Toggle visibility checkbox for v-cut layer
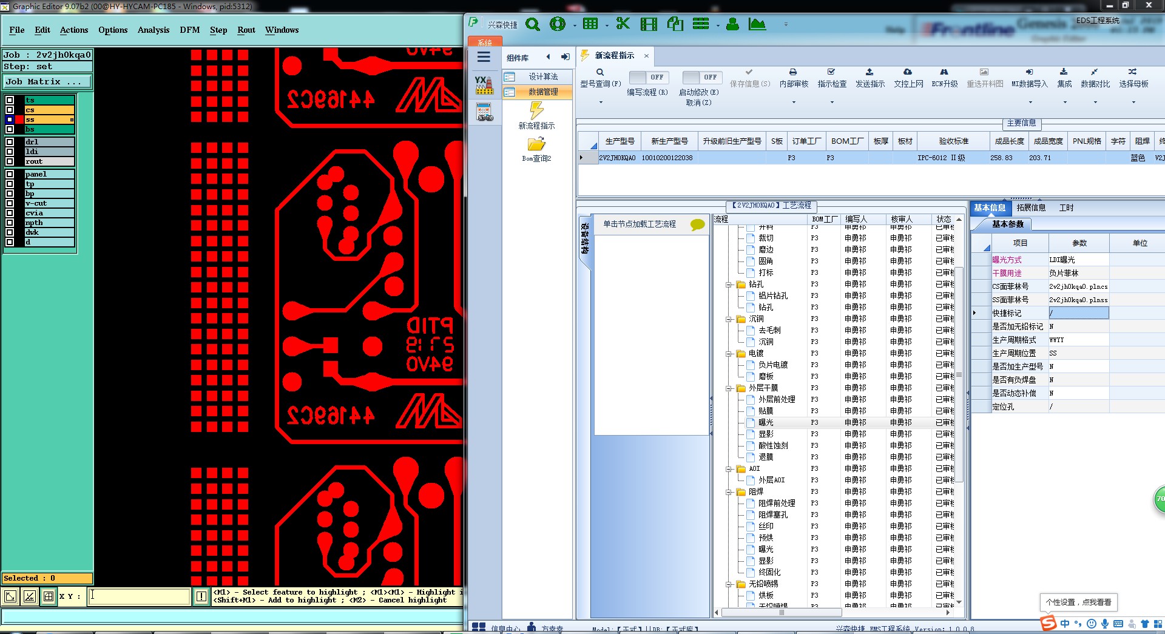The image size is (1165, 634). click(10, 203)
